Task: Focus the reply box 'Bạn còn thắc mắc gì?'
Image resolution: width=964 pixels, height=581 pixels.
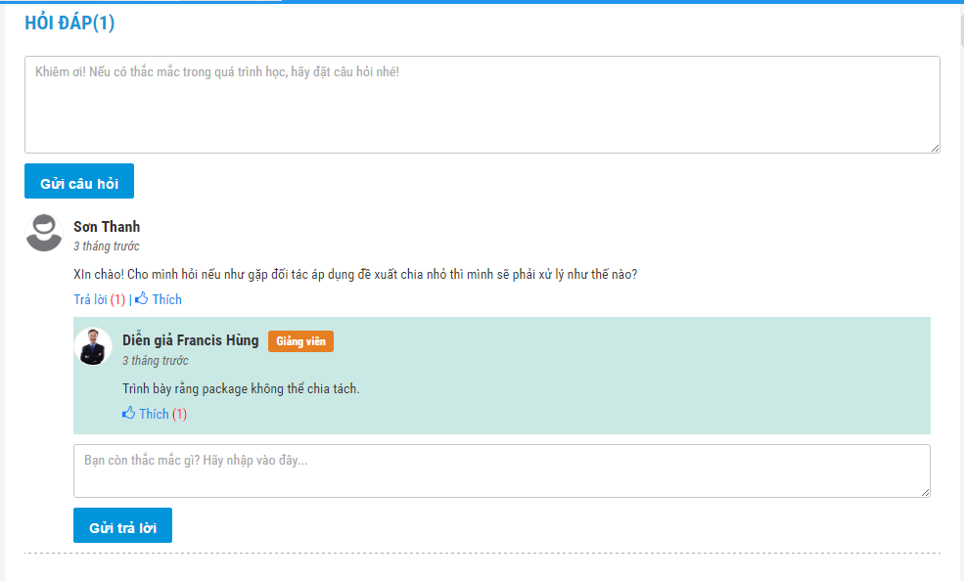Action: click(x=502, y=471)
